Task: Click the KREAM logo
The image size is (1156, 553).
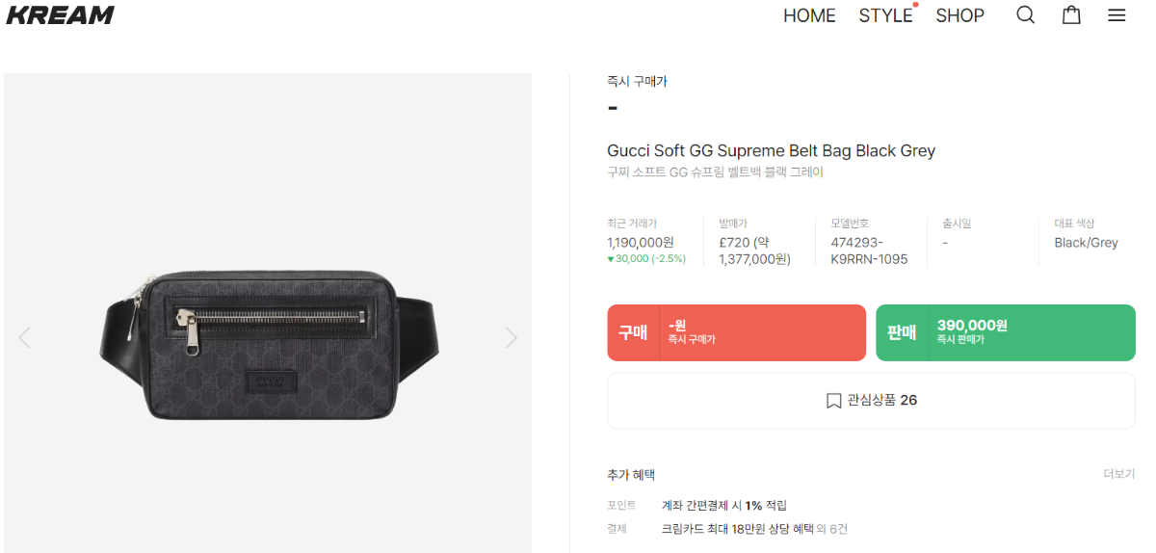Action: pyautogui.click(x=61, y=15)
